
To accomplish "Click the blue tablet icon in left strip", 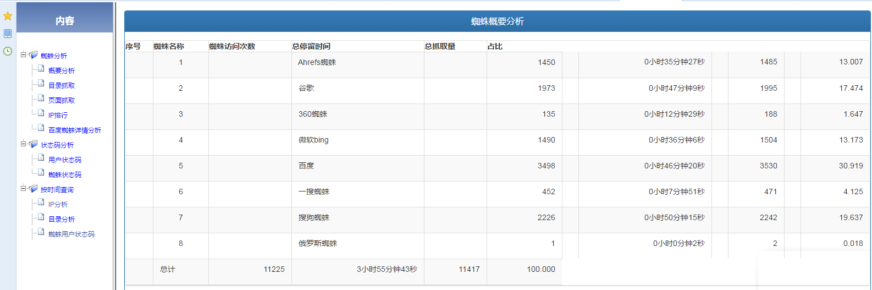I will (8, 34).
